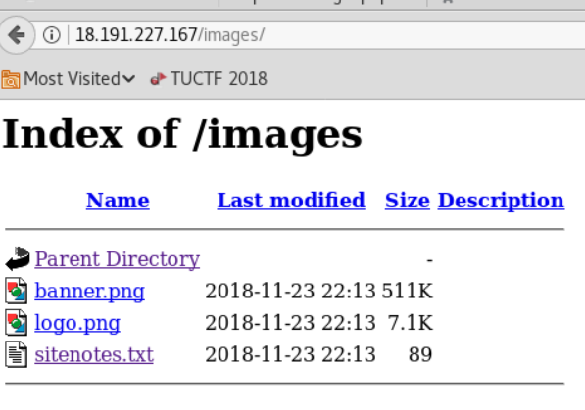585x410 pixels.
Task: Open the Most Visited bookmarks menu
Action: click(69, 79)
